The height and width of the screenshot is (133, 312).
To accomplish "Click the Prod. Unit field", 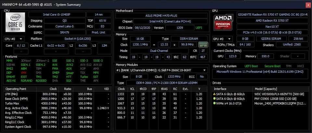I will tap(98, 32).
